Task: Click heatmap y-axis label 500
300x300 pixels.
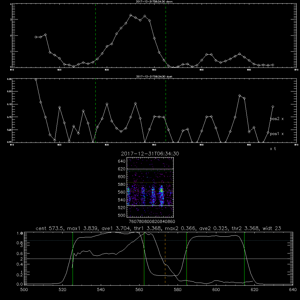Action: [x=122, y=215]
